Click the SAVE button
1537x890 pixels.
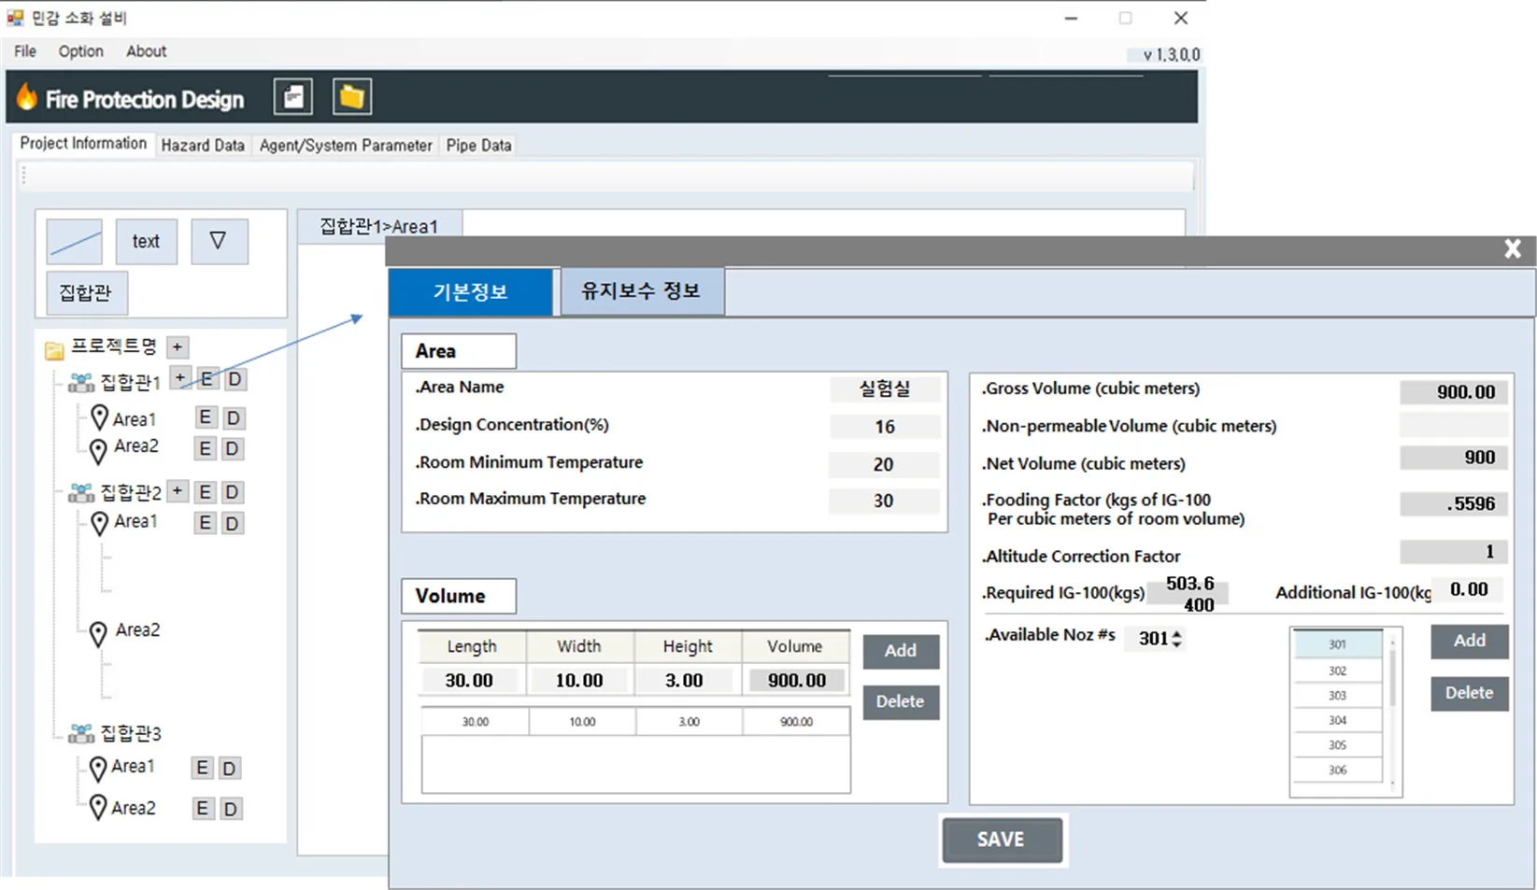pos(1002,840)
